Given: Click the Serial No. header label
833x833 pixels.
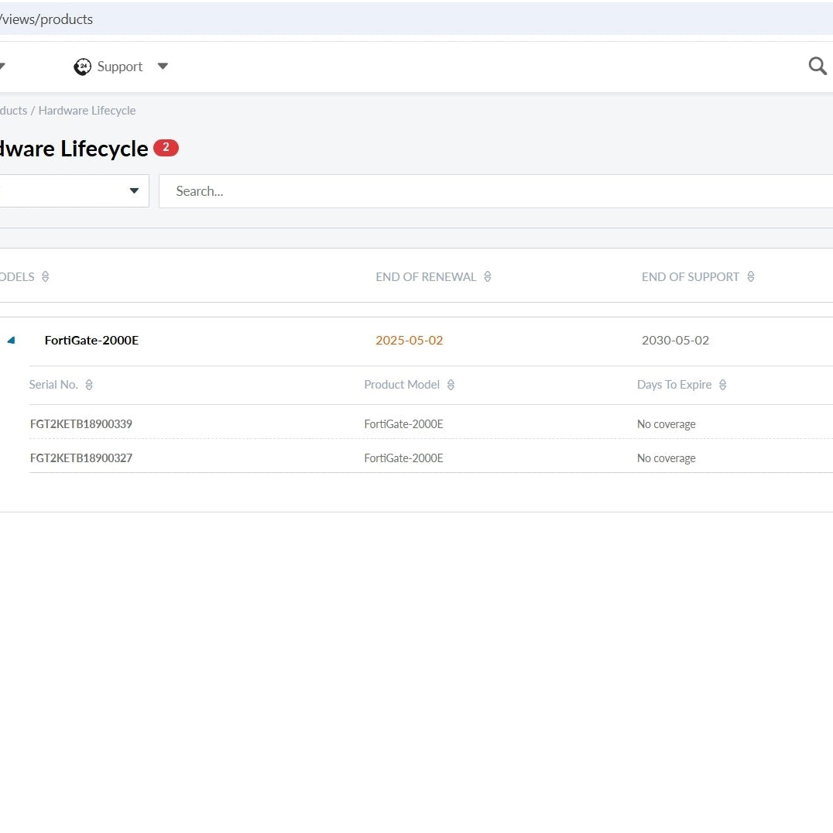Looking at the screenshot, I should (53, 385).
